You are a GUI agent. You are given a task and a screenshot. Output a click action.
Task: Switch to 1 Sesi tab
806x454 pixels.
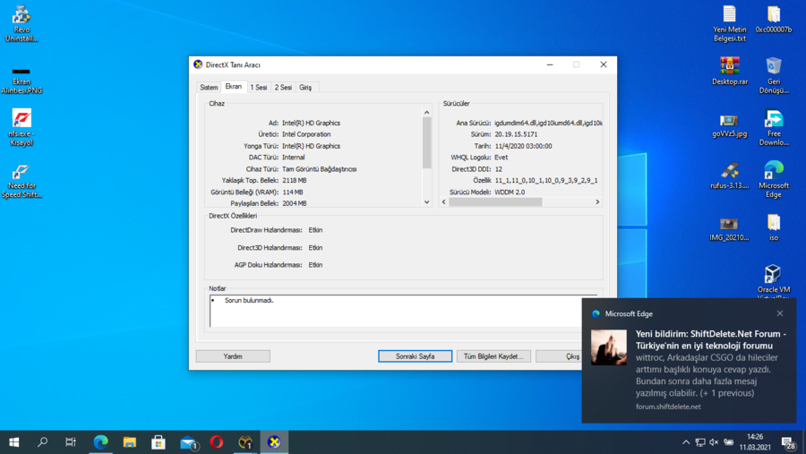click(x=259, y=88)
